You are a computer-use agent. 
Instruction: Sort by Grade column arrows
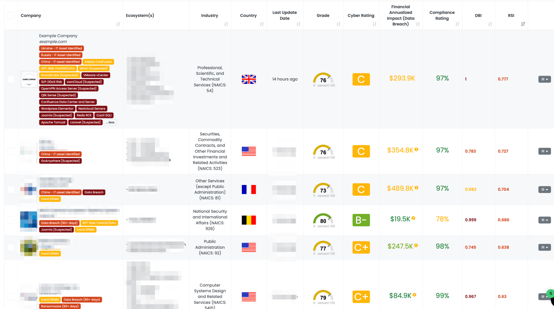coord(338,24)
